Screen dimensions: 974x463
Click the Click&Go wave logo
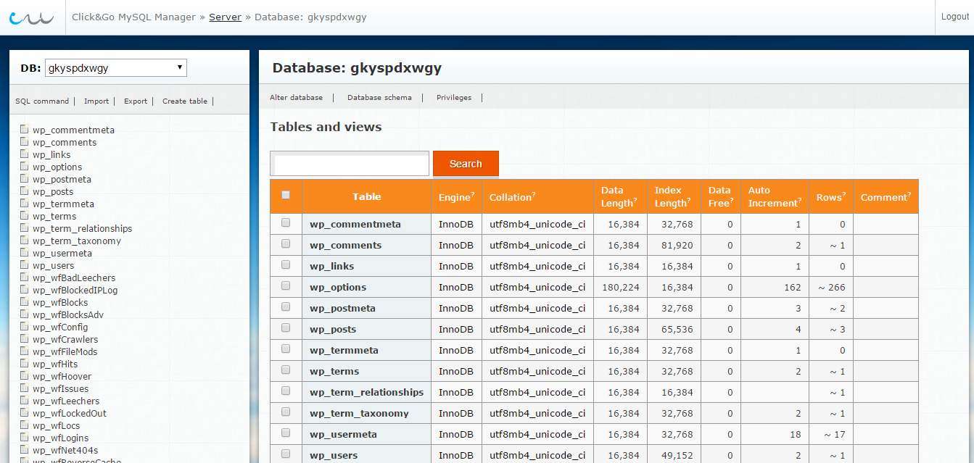31,17
